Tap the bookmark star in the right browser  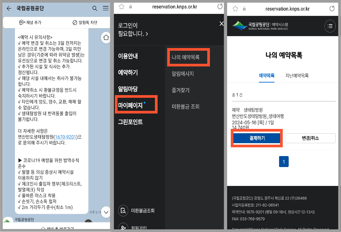235,9
